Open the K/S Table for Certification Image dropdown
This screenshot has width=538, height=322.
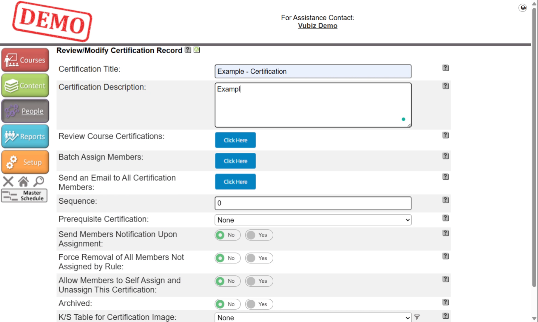pyautogui.click(x=313, y=317)
